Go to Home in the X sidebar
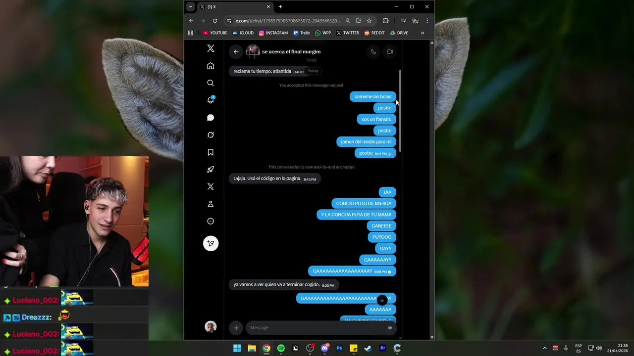This screenshot has height=356, width=634. pos(211,66)
